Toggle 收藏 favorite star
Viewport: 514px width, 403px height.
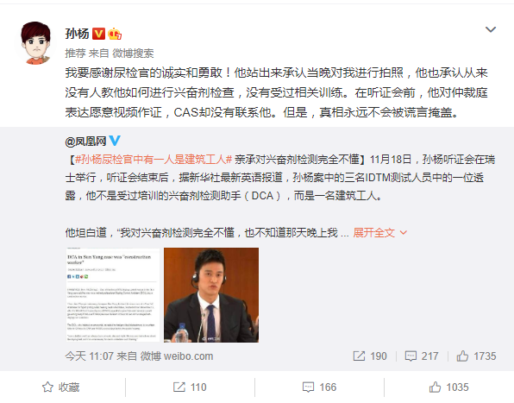61,387
